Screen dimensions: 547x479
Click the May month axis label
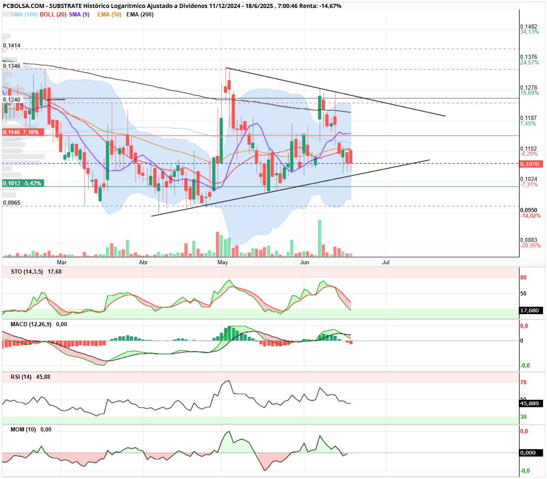click(x=223, y=262)
